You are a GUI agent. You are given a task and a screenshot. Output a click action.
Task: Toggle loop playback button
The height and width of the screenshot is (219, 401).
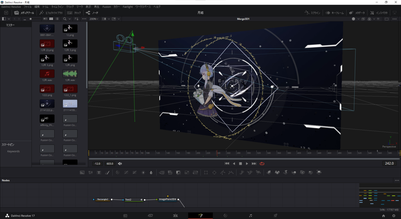click(x=262, y=164)
